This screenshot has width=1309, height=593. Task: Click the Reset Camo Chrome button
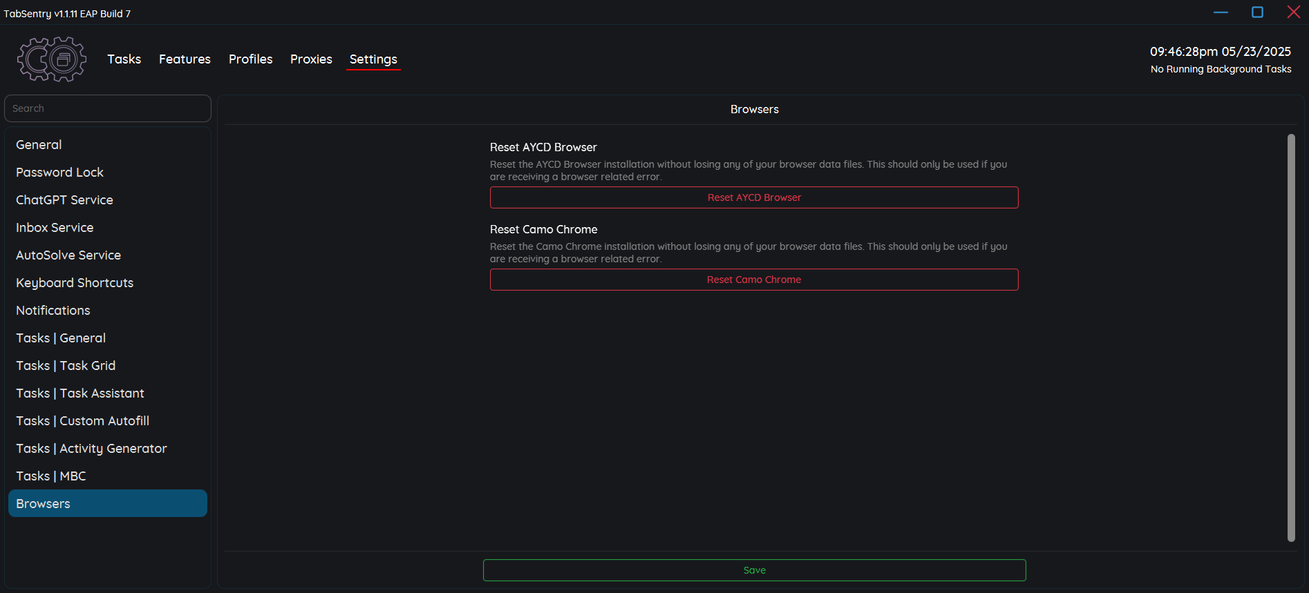pos(754,280)
